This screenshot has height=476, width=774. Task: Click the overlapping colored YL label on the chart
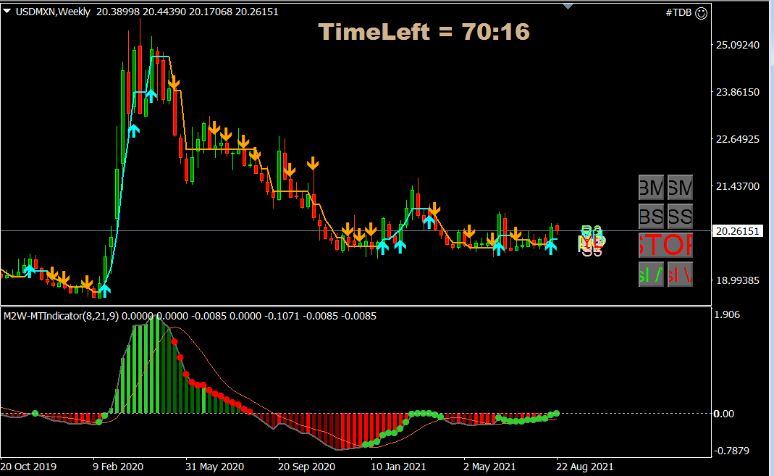592,239
